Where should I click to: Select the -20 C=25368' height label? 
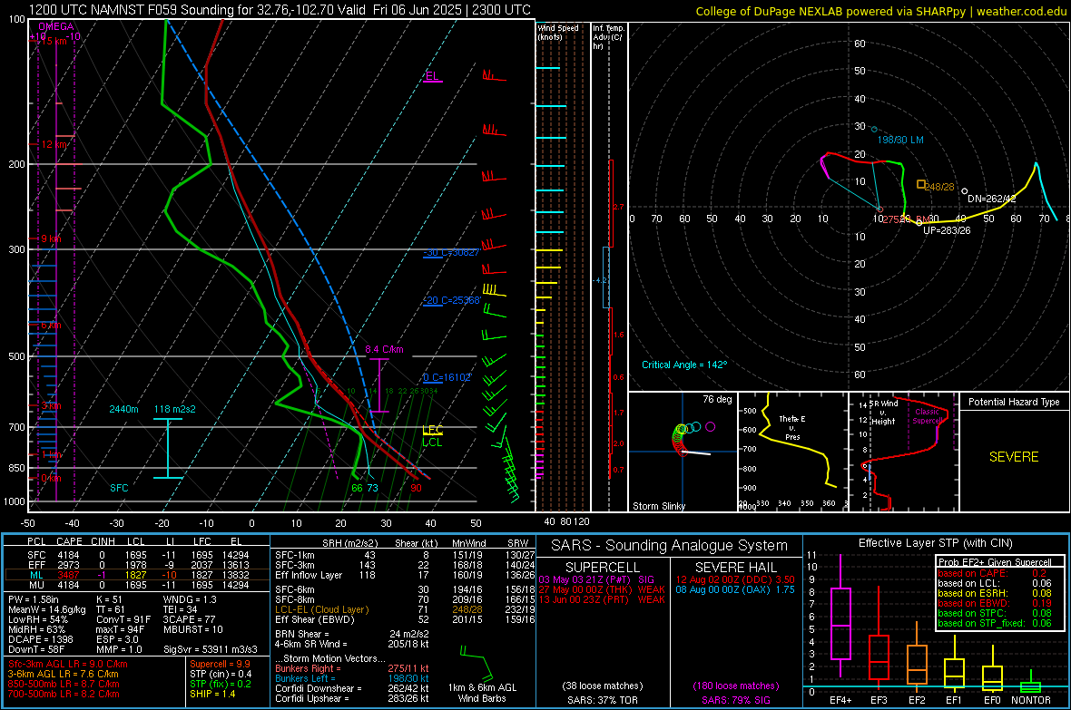[451, 300]
